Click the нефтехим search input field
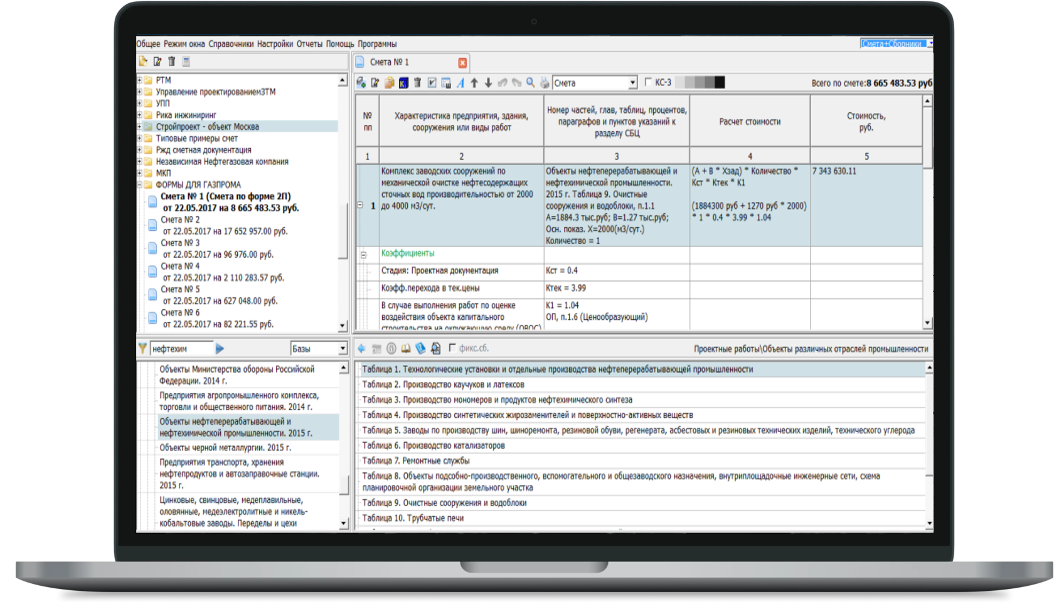The width and height of the screenshot is (1054, 604). coord(181,349)
